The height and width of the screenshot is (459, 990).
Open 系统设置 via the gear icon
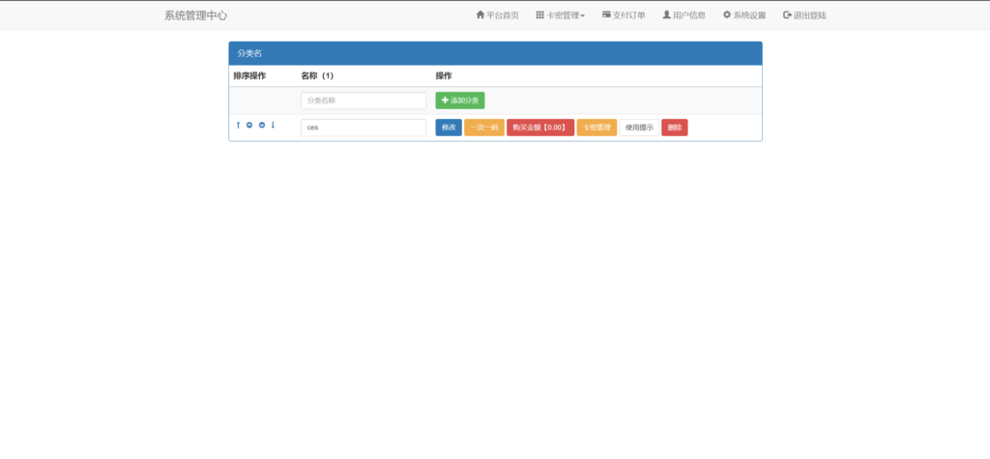coord(743,15)
